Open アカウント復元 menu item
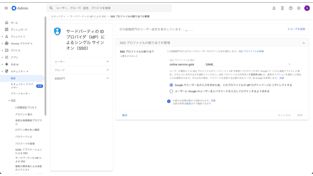Image resolution: width=313 pixels, height=176 pixels. [x=24, y=114]
